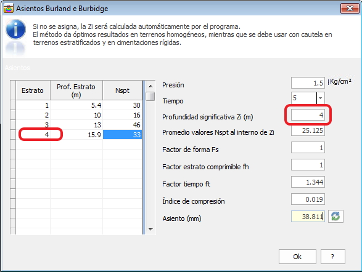Select highlighted Nspt cell 33
This screenshot has width=362, height=272.
[122, 135]
